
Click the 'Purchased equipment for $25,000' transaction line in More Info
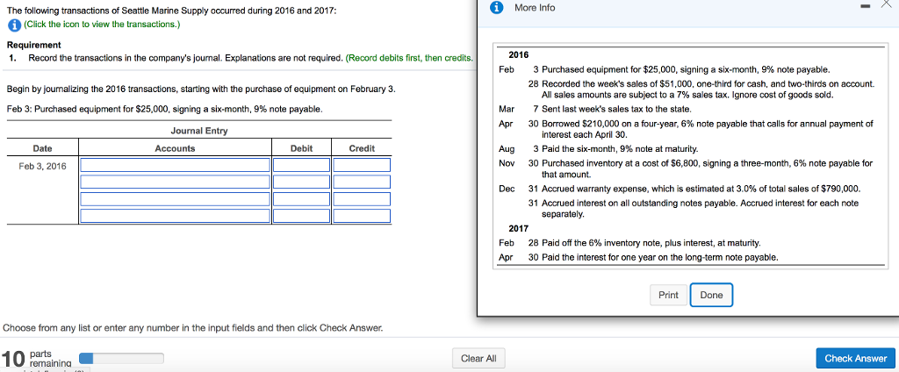pyautogui.click(x=686, y=70)
